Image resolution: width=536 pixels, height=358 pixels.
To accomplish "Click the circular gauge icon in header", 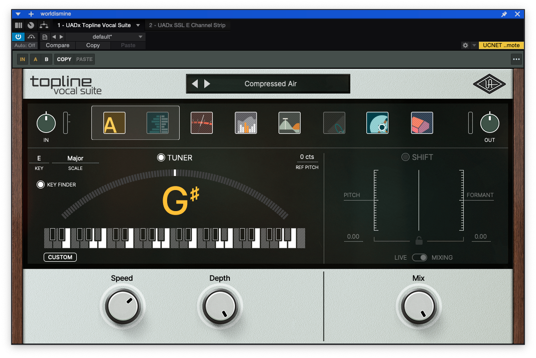I will pyautogui.click(x=31, y=25).
